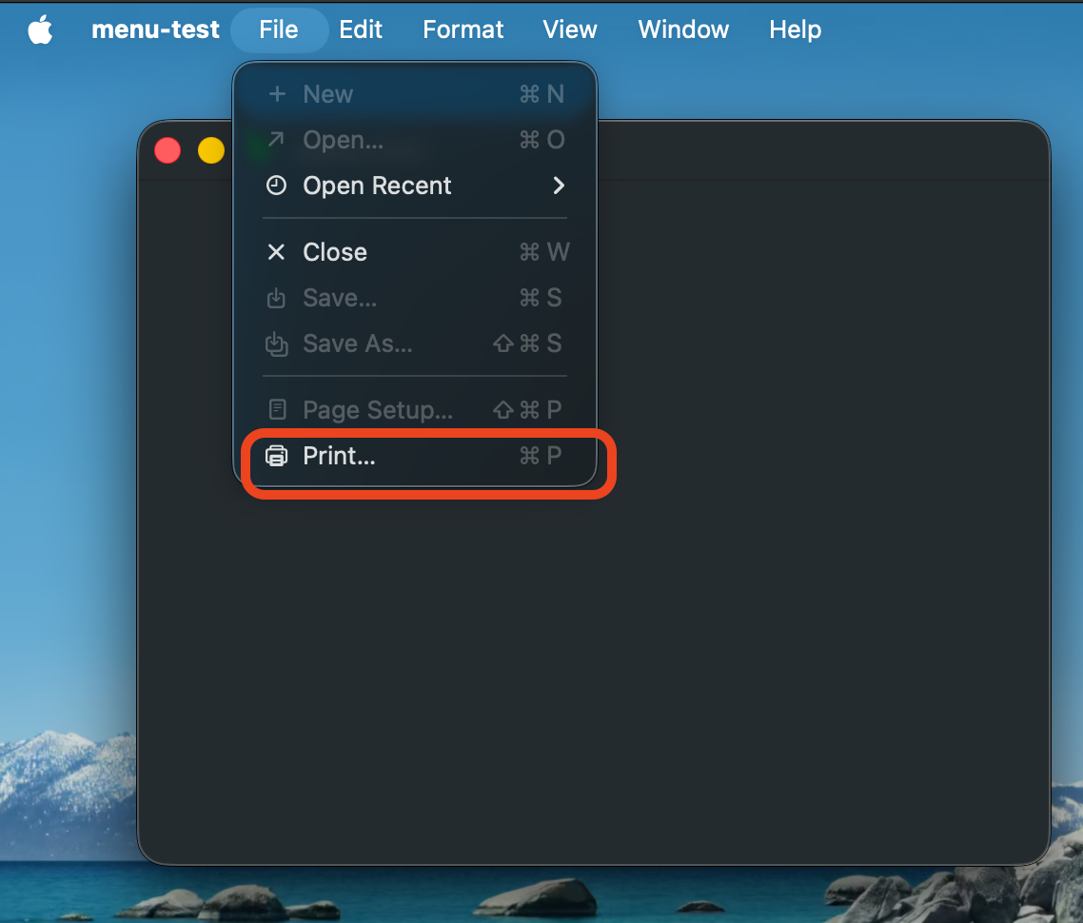Click the Page Setup document icon
The height and width of the screenshot is (923, 1083).
pos(277,409)
